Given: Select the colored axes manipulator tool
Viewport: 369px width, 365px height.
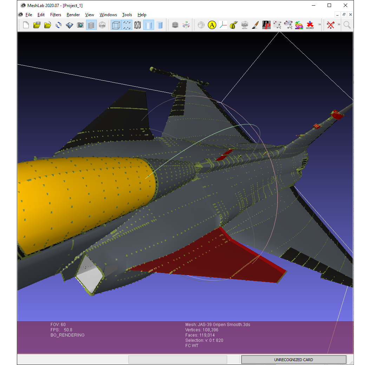Looking at the screenshot, I should point(223,25).
